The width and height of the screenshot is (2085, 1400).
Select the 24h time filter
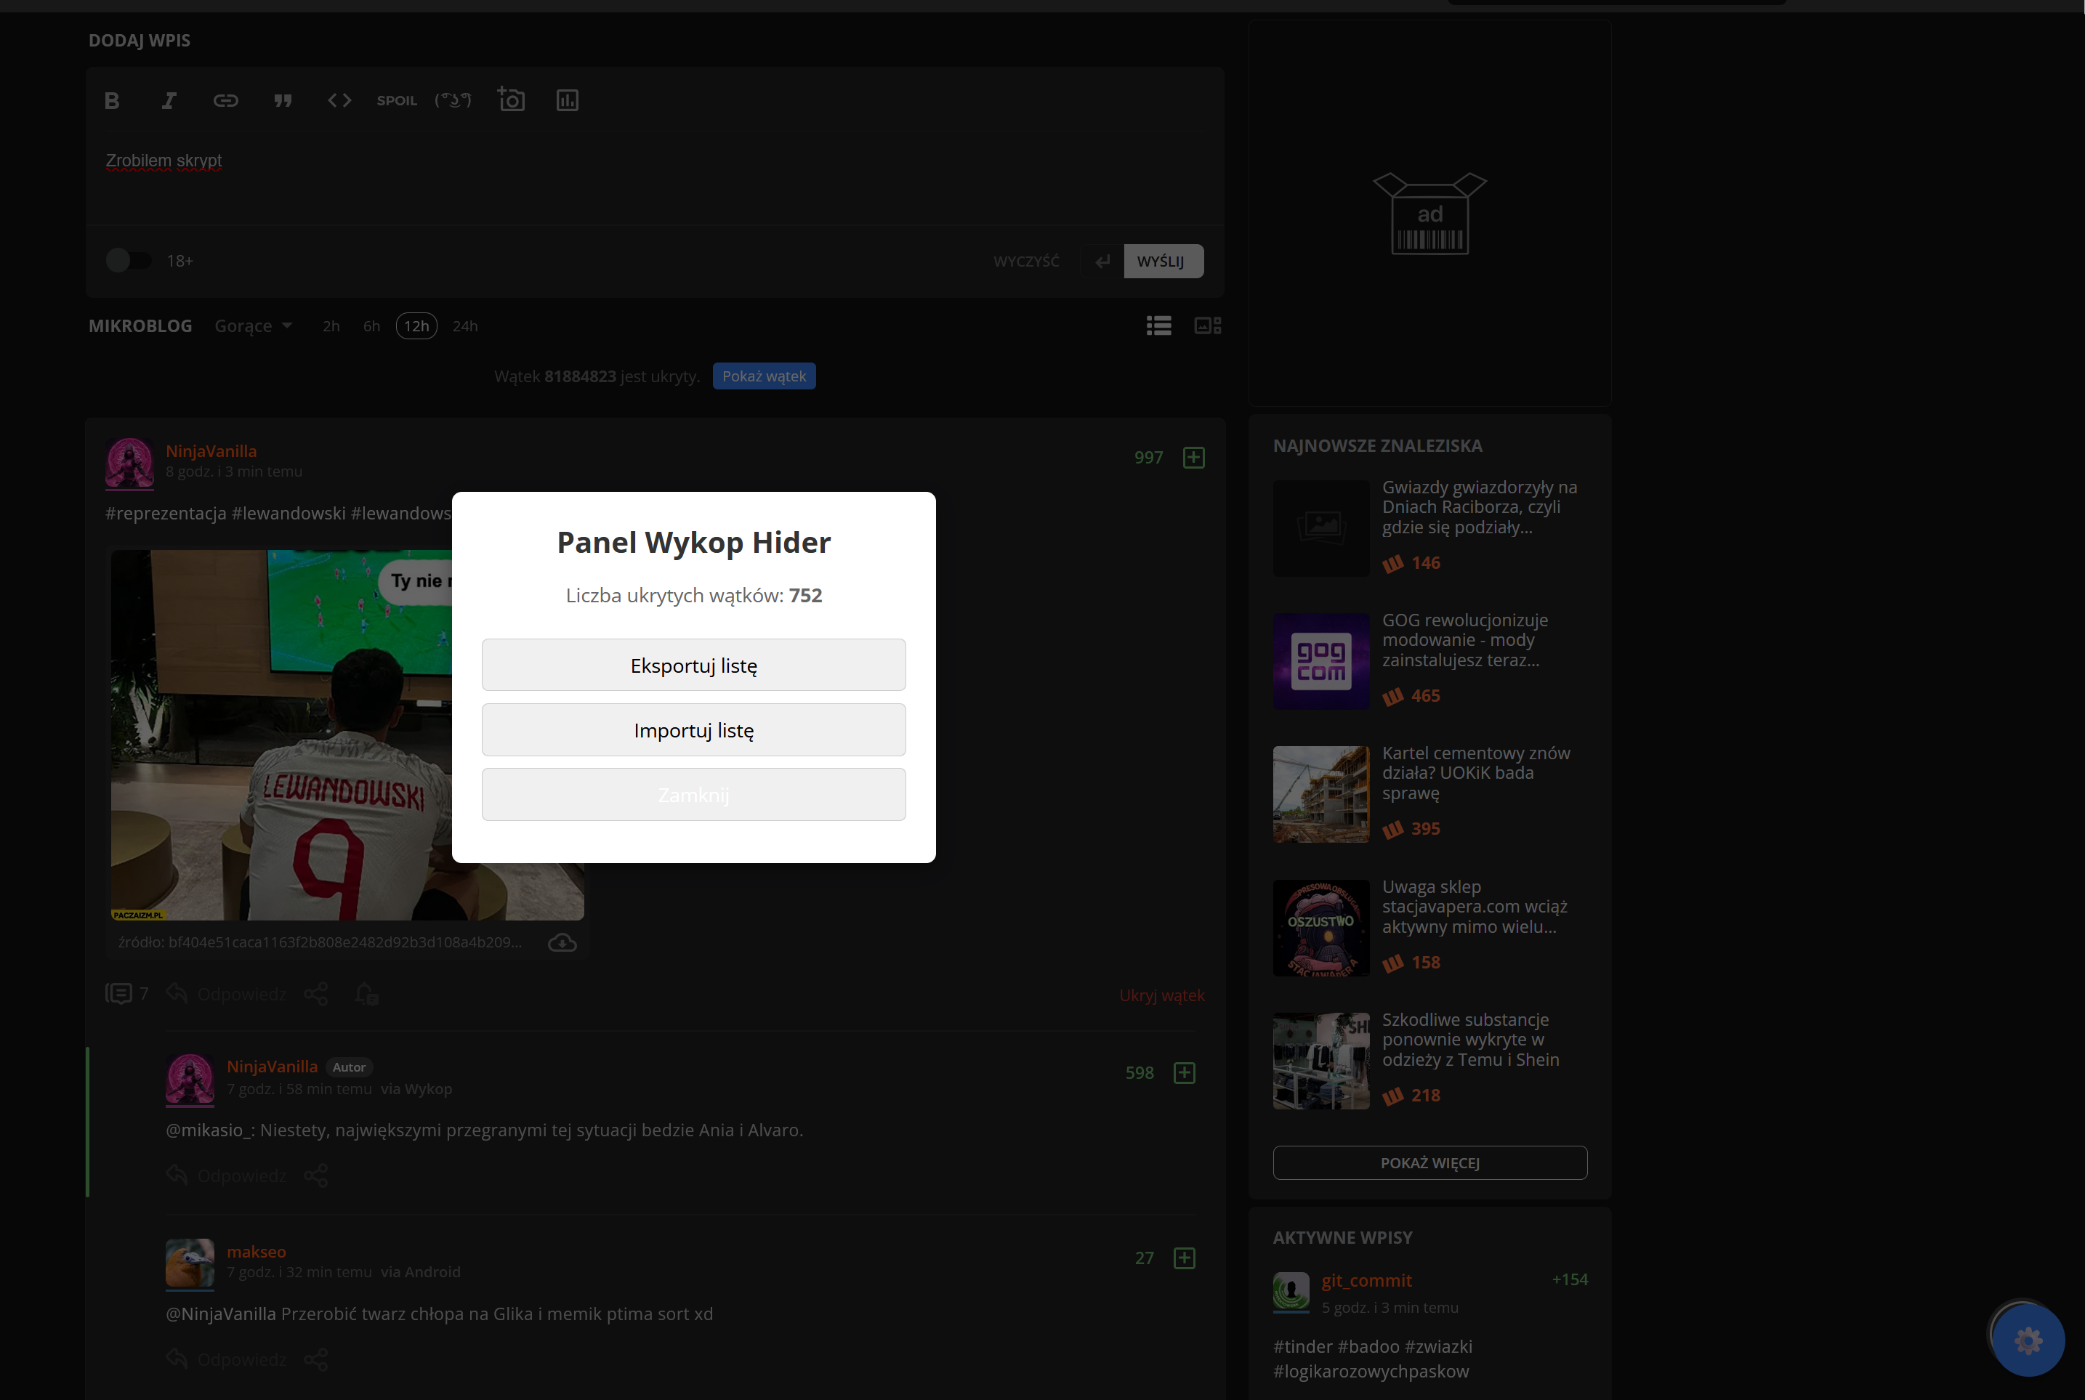click(x=464, y=327)
